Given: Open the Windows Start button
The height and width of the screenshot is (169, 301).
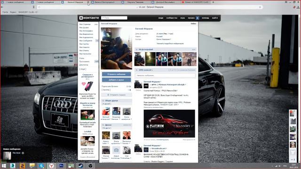Looking at the screenshot, I should point(4,166).
